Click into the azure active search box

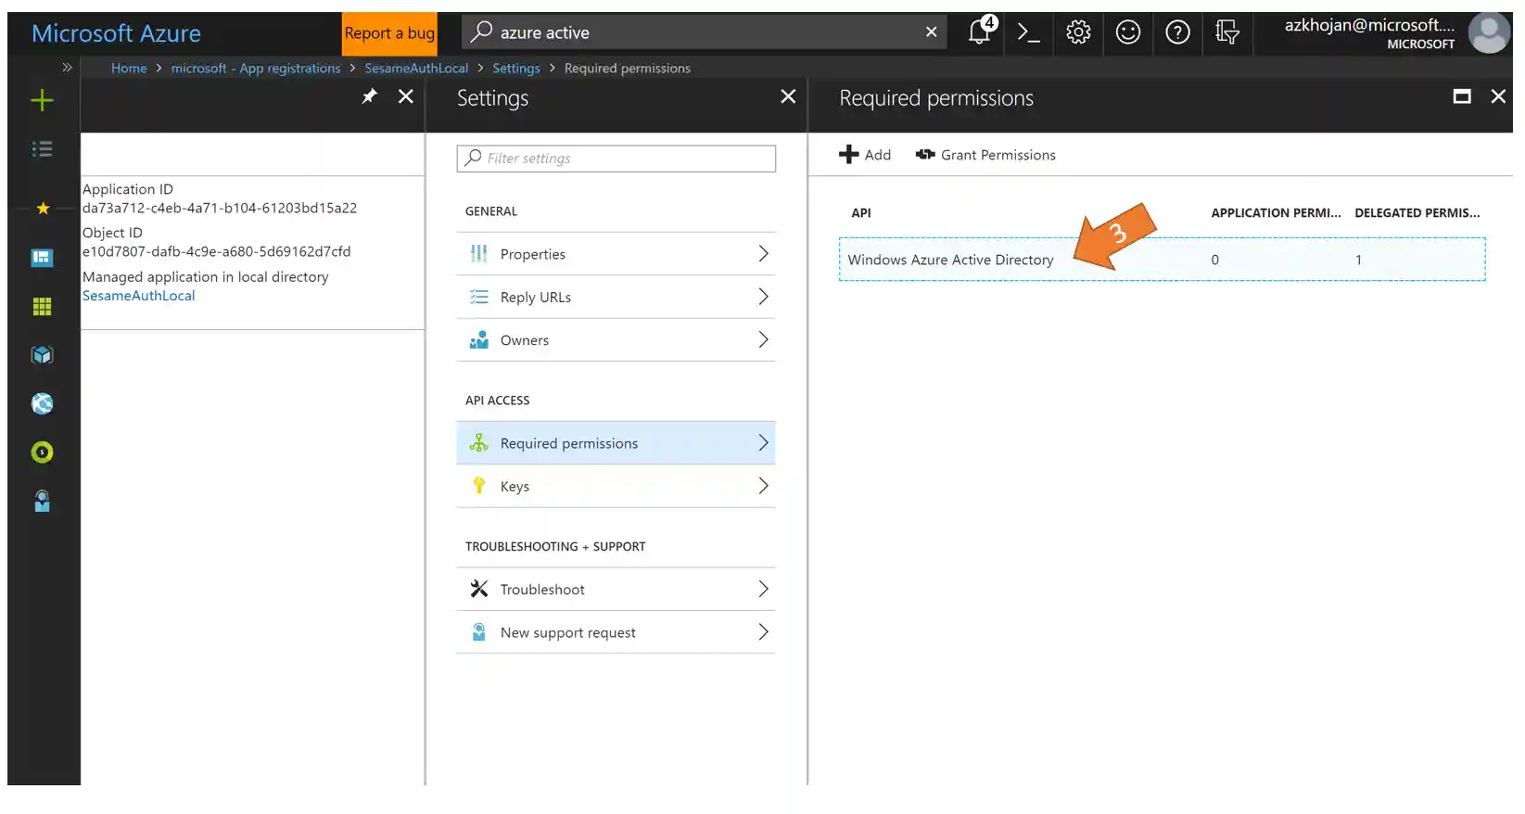coord(705,32)
